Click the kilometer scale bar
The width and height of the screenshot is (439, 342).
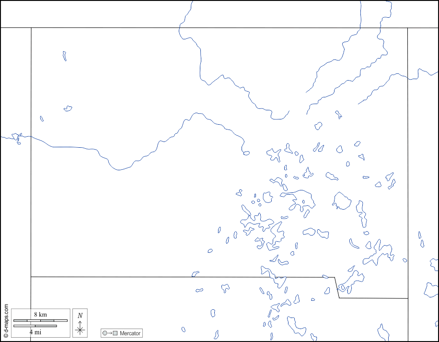41,320
